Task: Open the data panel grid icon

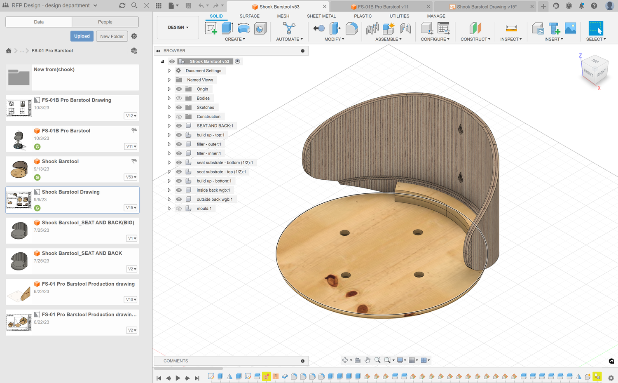Action: pyautogui.click(x=159, y=6)
